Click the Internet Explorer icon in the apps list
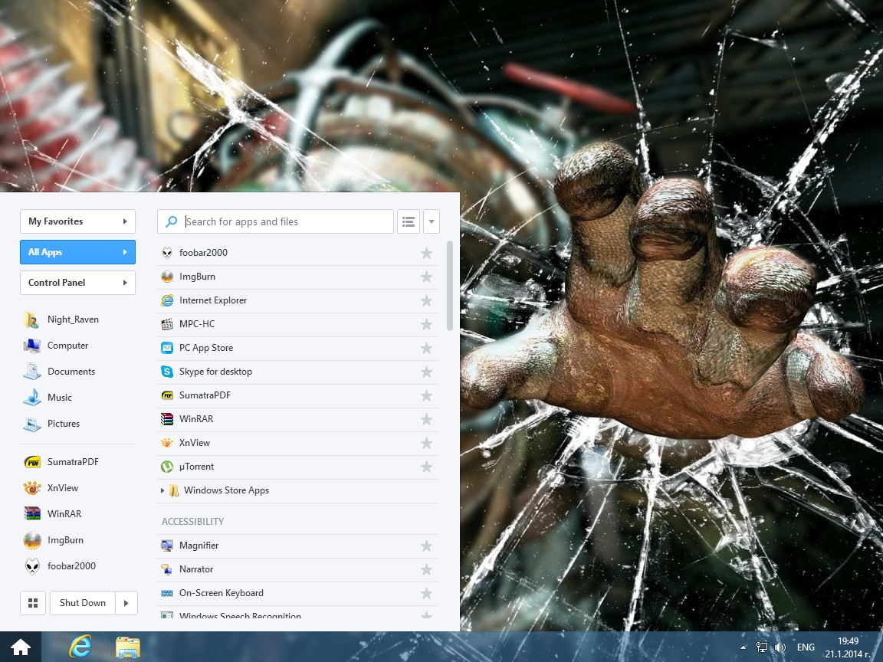This screenshot has width=883, height=662. 167,300
